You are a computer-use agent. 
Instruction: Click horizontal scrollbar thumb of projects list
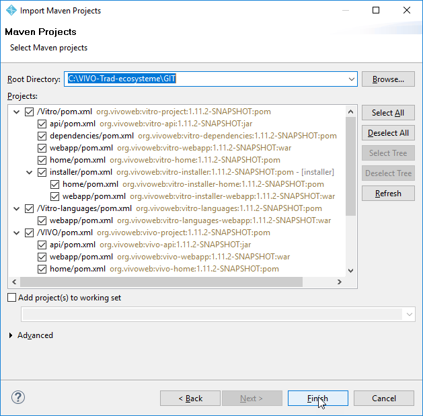161,282
